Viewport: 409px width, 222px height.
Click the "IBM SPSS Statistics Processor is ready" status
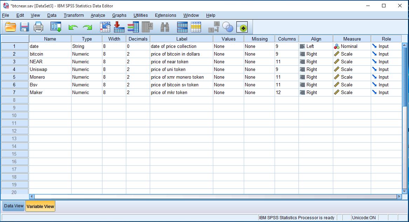pos(296,217)
